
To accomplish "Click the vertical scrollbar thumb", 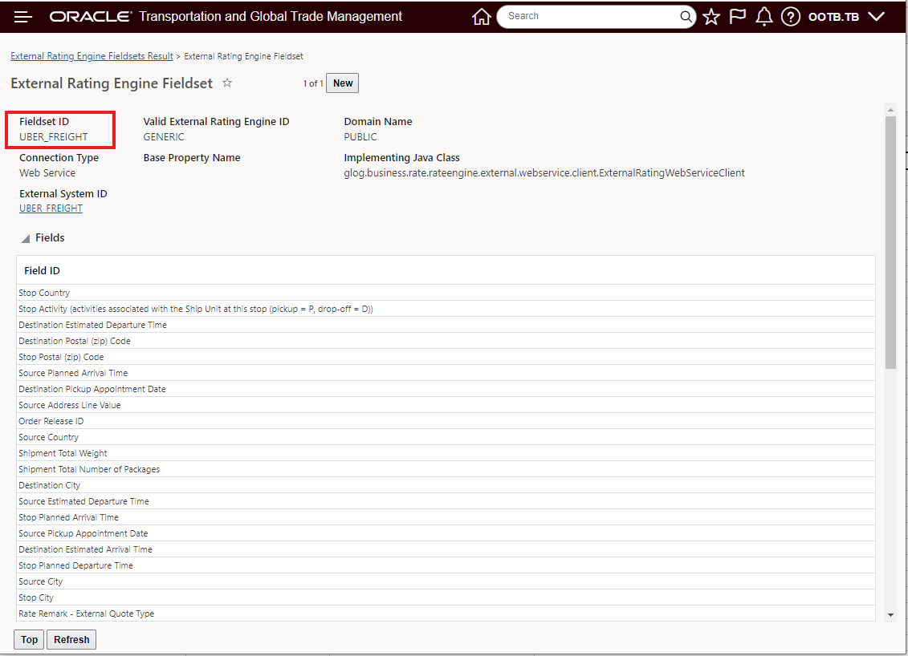I will (x=890, y=242).
